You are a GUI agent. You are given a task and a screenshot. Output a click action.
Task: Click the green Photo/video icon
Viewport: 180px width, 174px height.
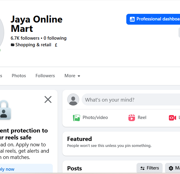pyautogui.click(x=76, y=118)
